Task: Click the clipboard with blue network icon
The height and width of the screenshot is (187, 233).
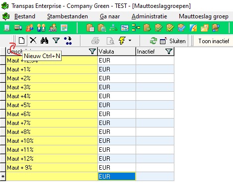Action: 216,28
